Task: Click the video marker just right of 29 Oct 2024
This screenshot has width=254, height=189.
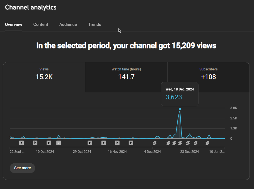Action: click(x=90, y=143)
